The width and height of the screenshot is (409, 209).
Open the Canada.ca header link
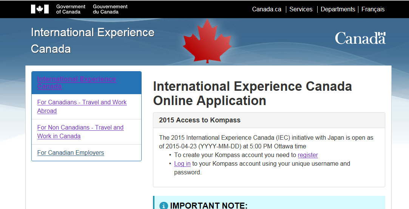(267, 9)
